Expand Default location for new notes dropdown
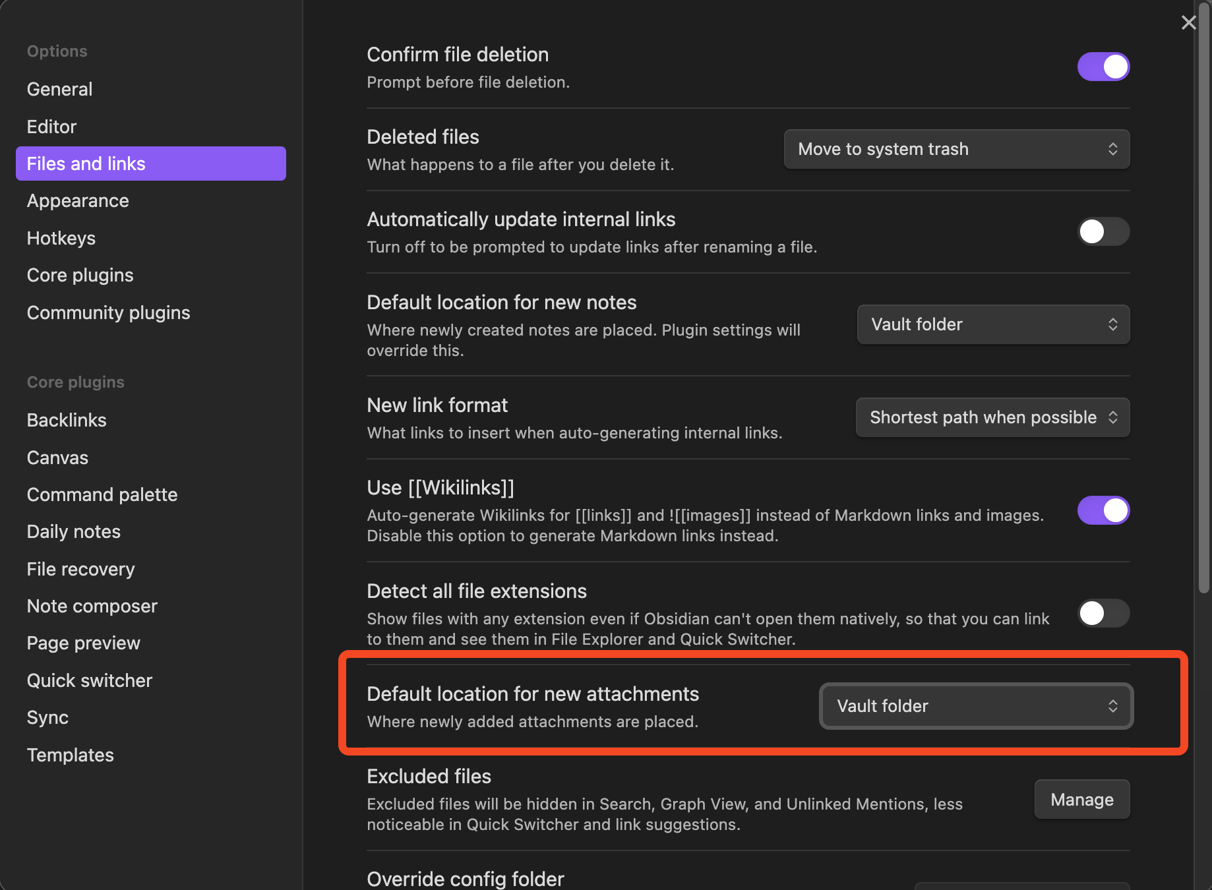Image resolution: width=1212 pixels, height=890 pixels. coord(992,324)
